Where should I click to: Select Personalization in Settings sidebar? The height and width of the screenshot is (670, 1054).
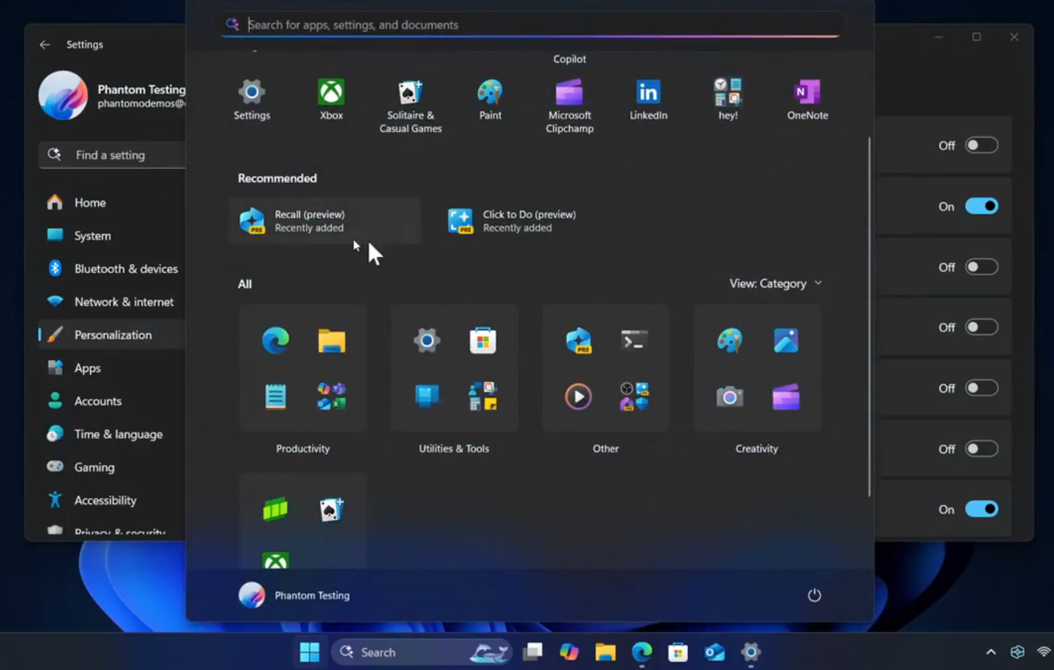pos(112,335)
